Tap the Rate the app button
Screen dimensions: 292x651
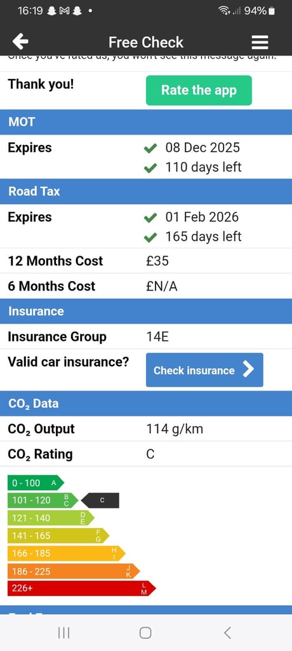click(x=199, y=90)
